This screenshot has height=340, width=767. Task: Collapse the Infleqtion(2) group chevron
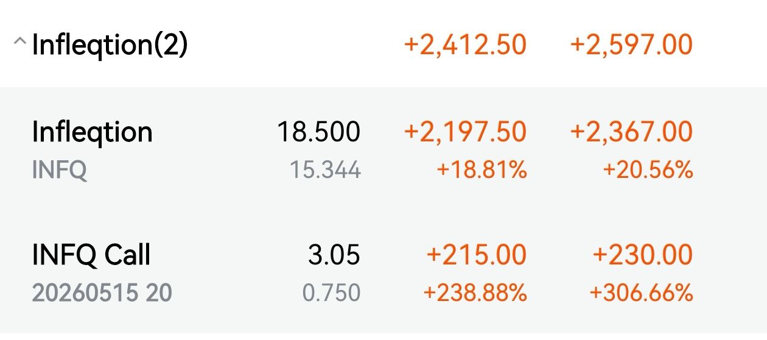(x=19, y=43)
